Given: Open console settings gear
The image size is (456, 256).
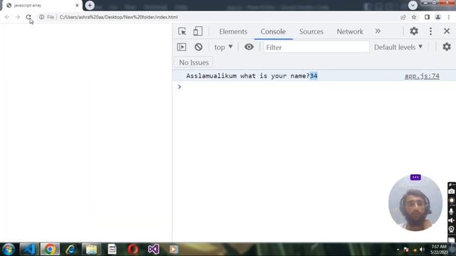Looking at the screenshot, I should (447, 47).
